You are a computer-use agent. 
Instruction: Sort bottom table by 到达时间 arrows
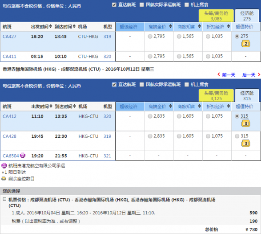pos(74,106)
